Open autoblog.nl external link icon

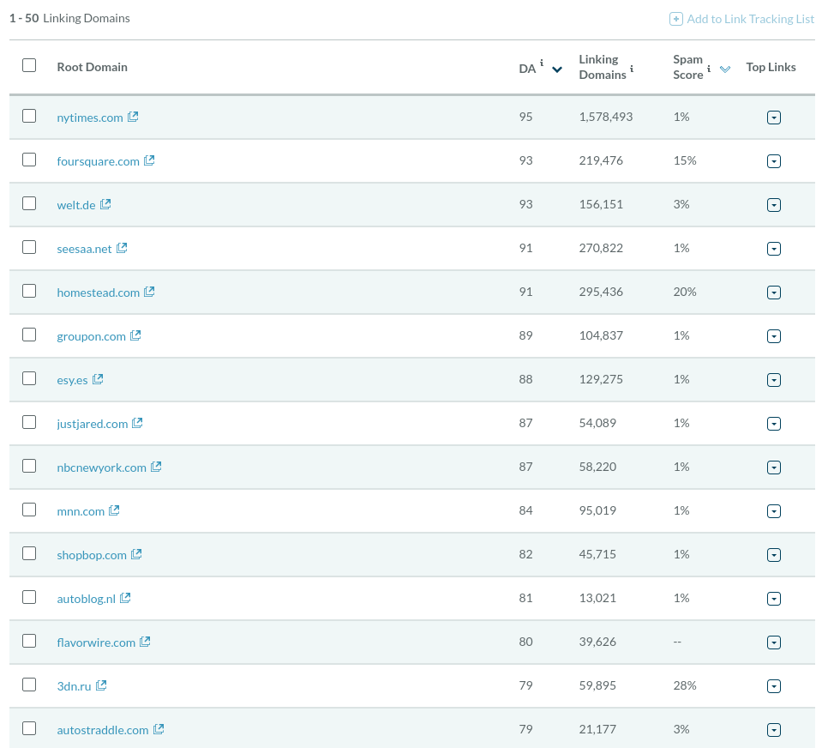(x=125, y=598)
